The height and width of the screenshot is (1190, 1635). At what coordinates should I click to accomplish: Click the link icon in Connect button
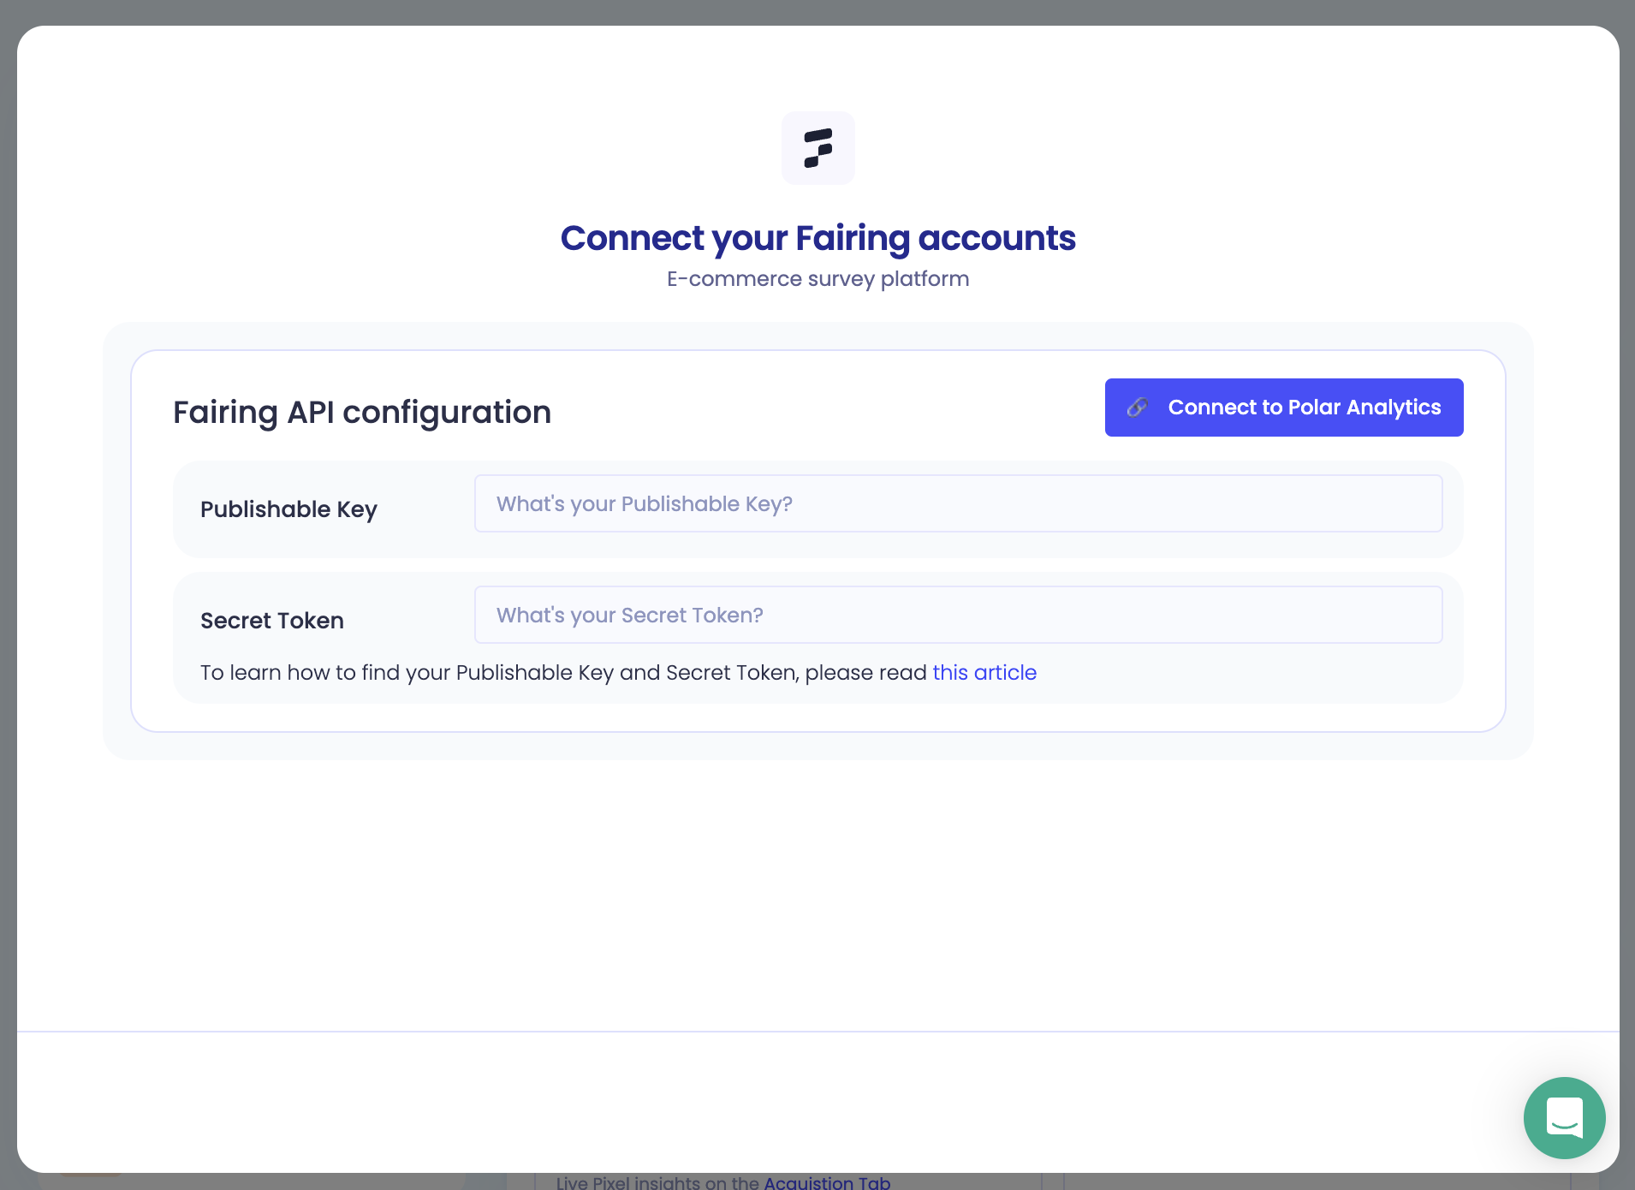tap(1138, 408)
